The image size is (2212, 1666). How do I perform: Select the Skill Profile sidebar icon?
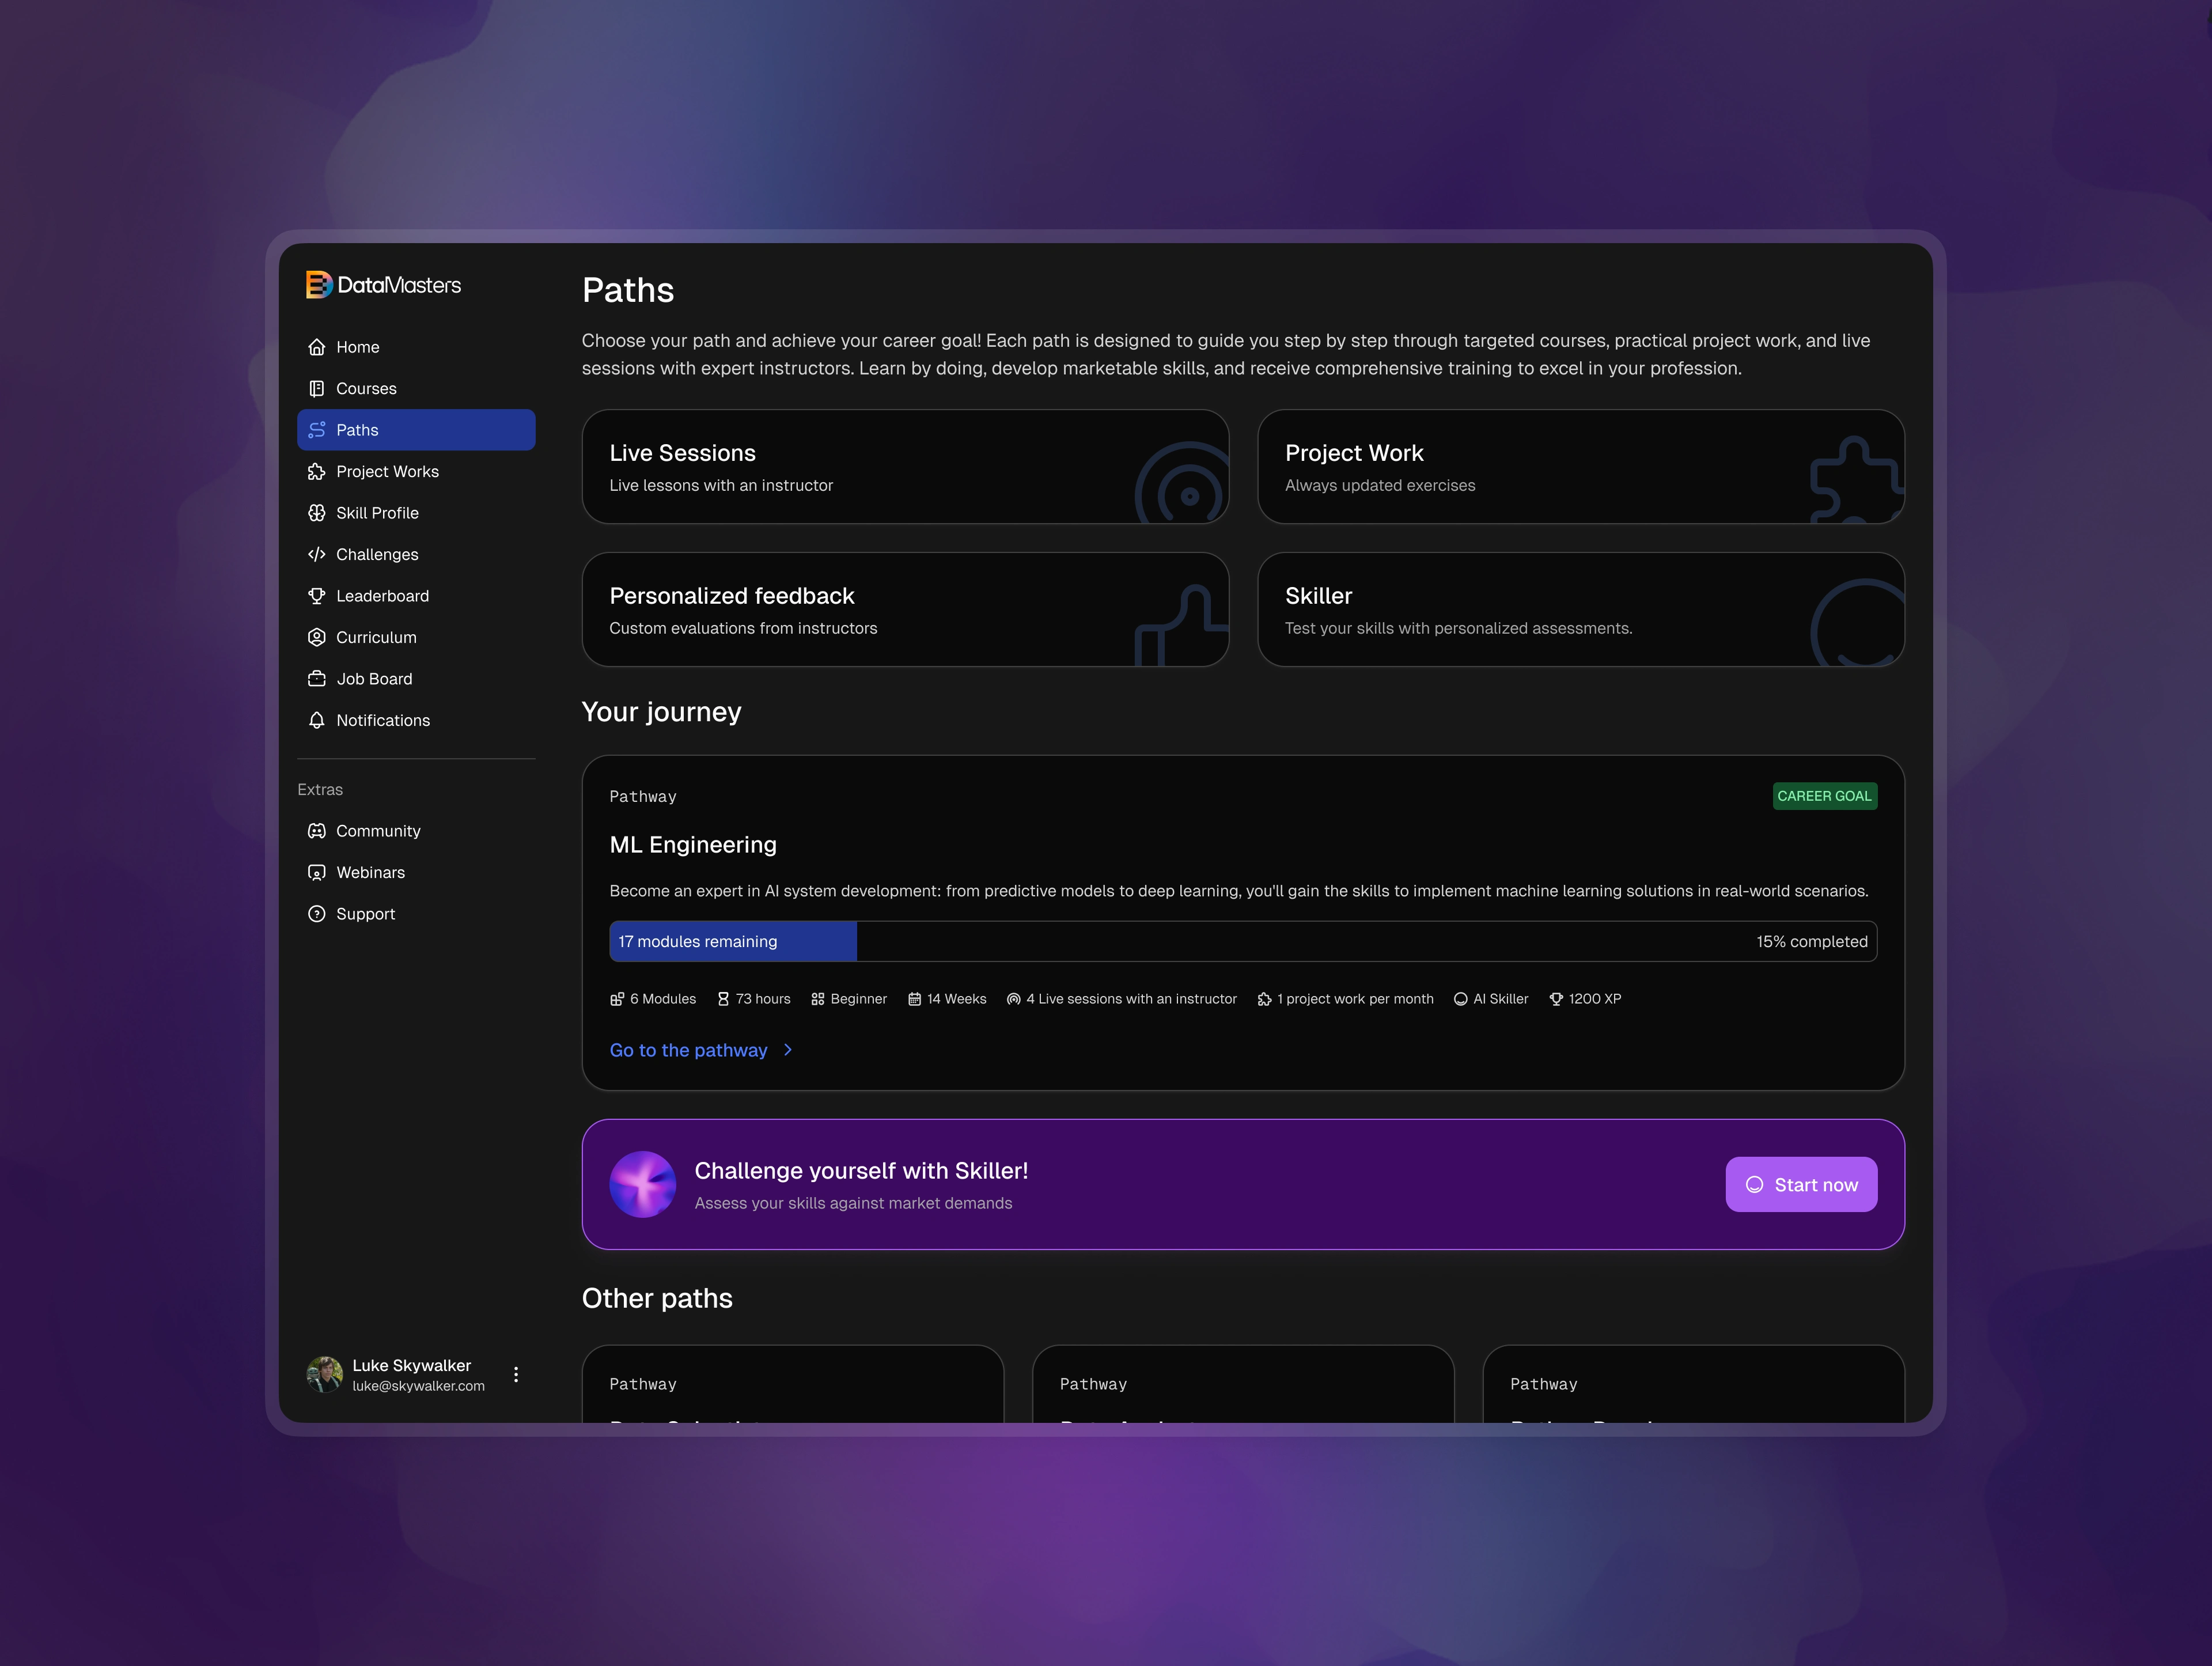click(316, 512)
